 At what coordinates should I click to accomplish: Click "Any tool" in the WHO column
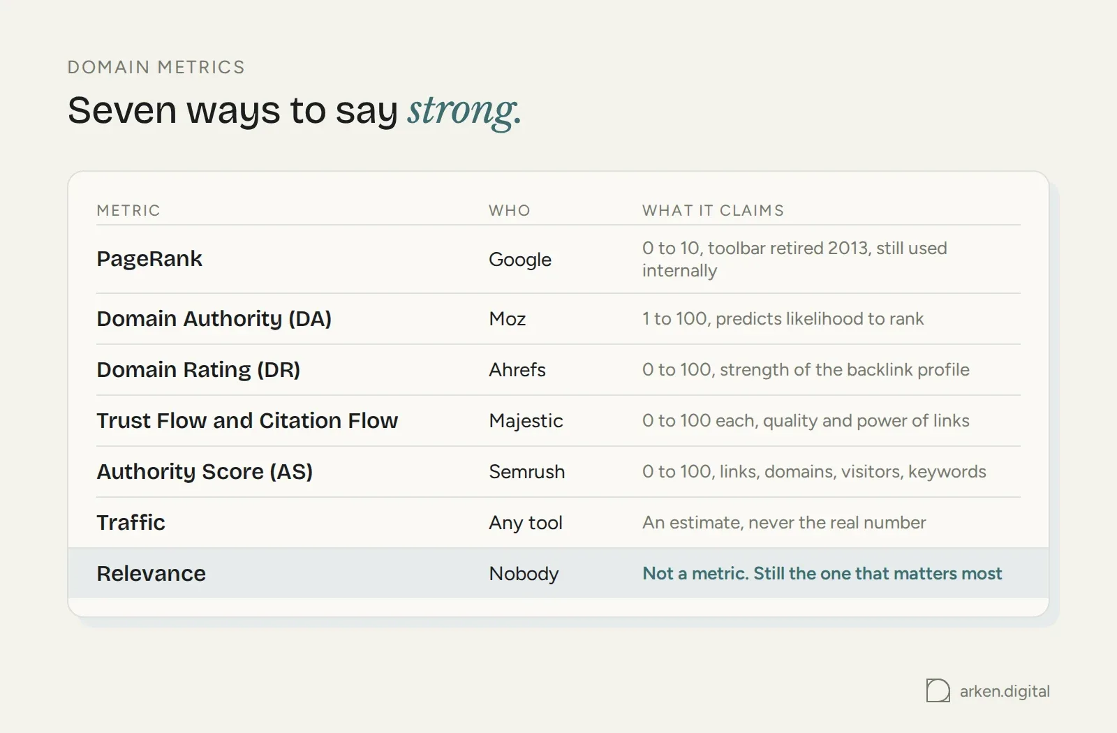point(526,523)
